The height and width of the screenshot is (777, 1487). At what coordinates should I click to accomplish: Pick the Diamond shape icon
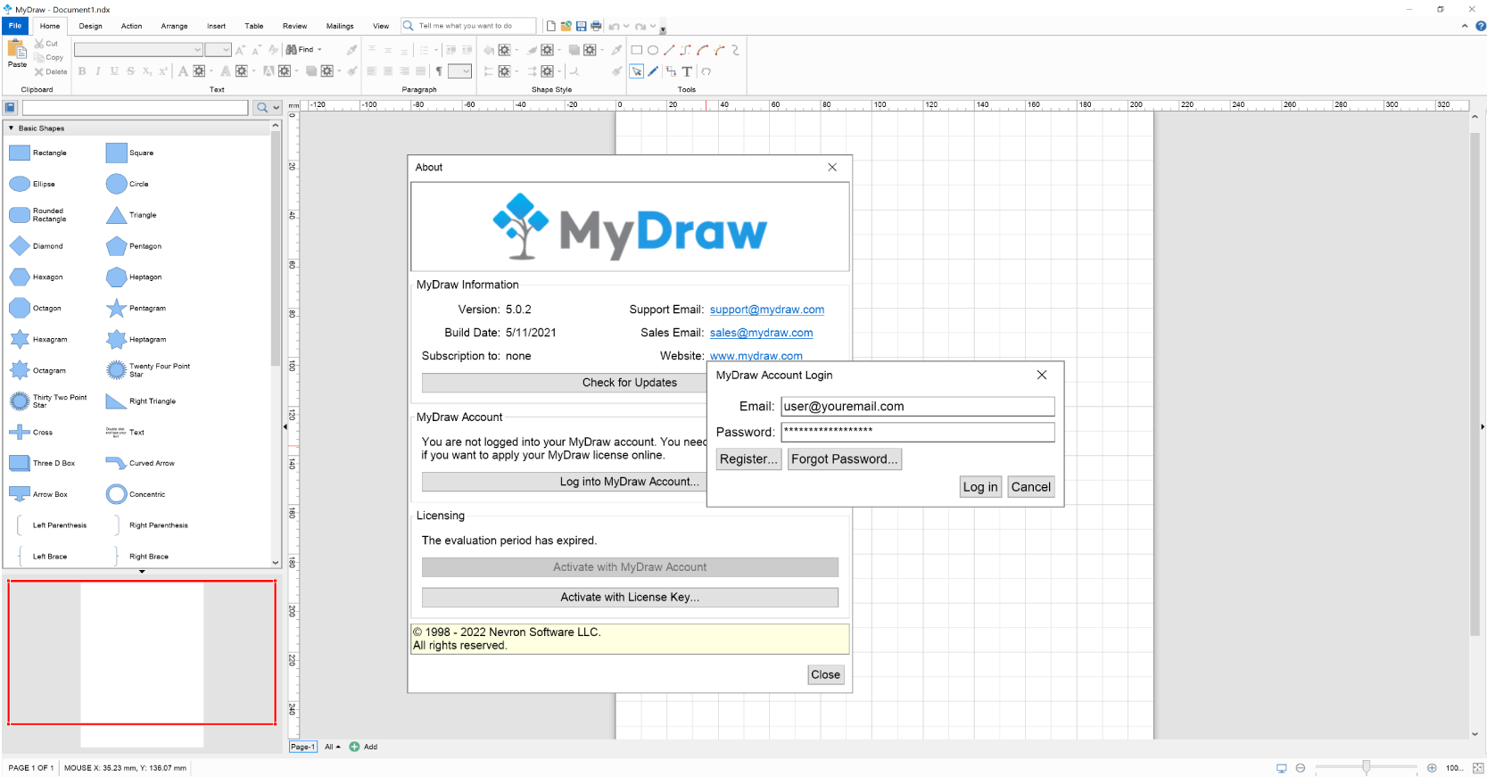click(20, 246)
